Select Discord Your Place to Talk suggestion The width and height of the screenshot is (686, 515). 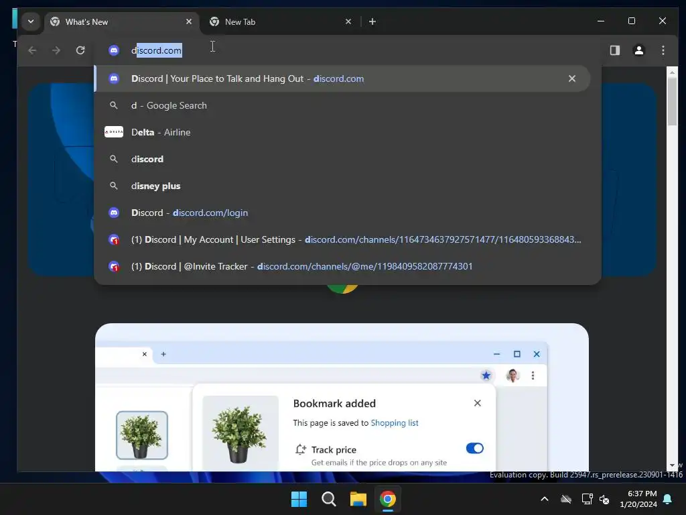click(x=342, y=79)
